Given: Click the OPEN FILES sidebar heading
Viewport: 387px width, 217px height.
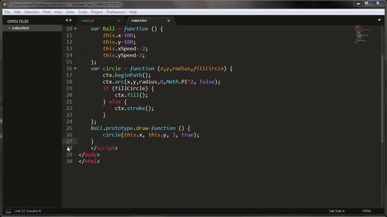Looking at the screenshot, I should click(18, 22).
